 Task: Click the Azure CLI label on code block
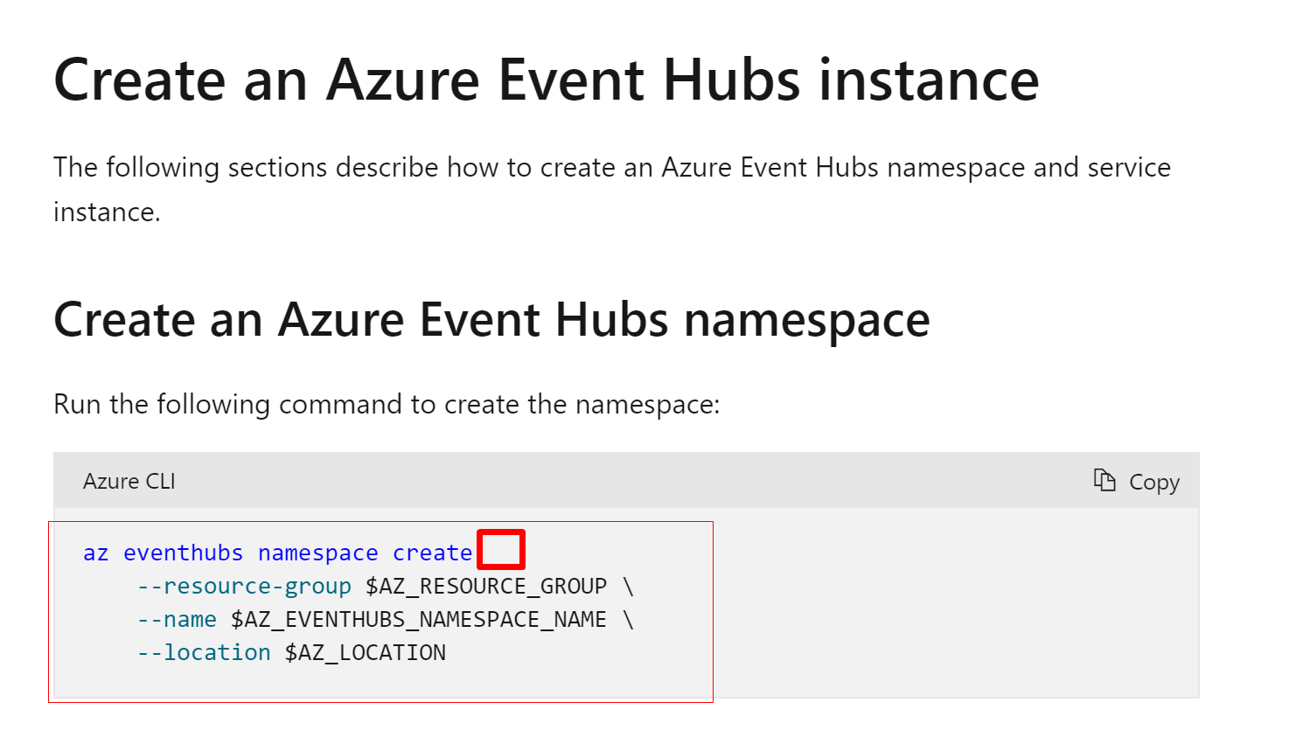pos(129,480)
